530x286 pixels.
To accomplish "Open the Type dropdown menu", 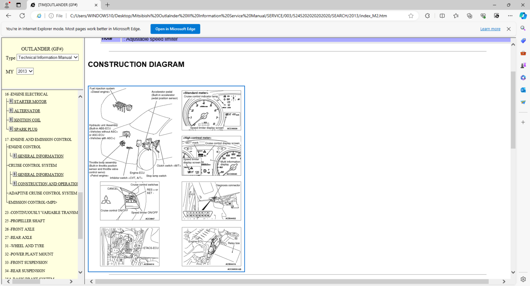I will 48,58.
